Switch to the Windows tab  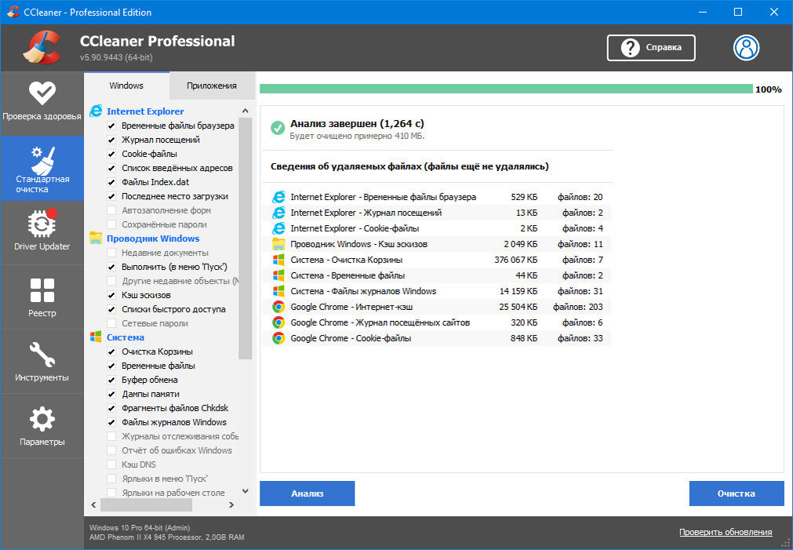point(126,86)
